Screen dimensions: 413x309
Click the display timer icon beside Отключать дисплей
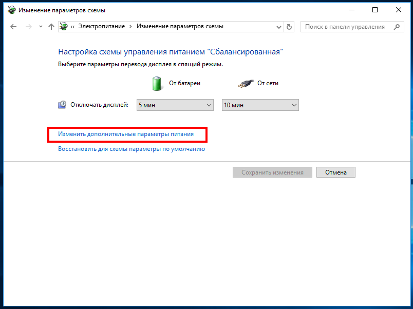(62, 105)
